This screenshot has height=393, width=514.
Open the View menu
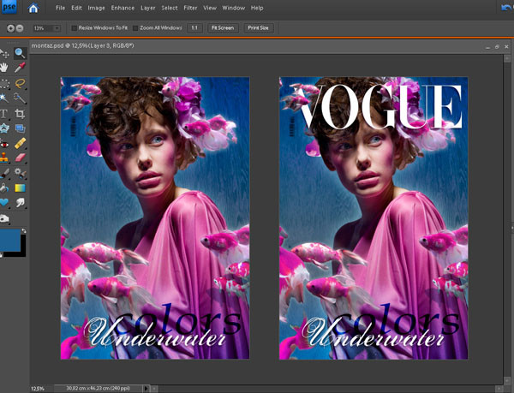tap(210, 8)
